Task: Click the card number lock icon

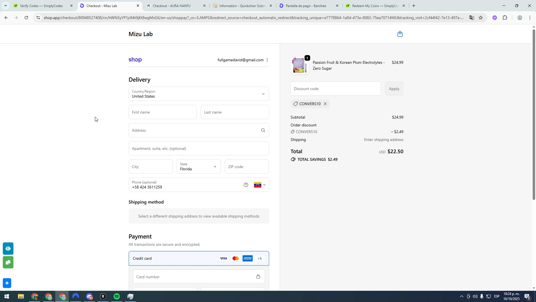Action: 258,277
